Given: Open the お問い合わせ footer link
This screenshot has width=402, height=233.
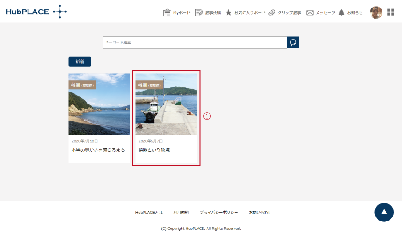Looking at the screenshot, I should 260,213.
